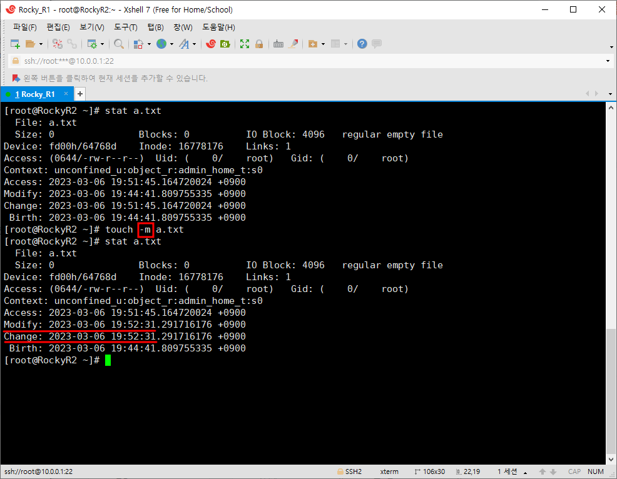This screenshot has width=617, height=479.
Task: Expand the folder-plus dropdown arrow
Action: click(323, 44)
